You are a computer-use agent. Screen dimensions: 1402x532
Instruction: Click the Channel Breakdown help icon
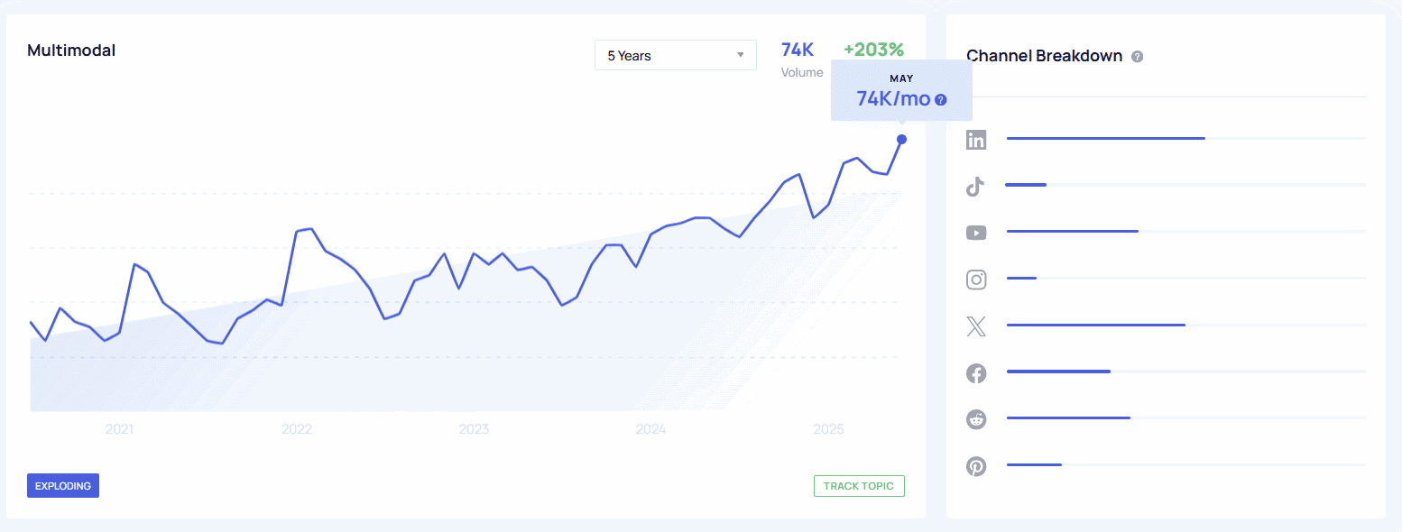1137,56
